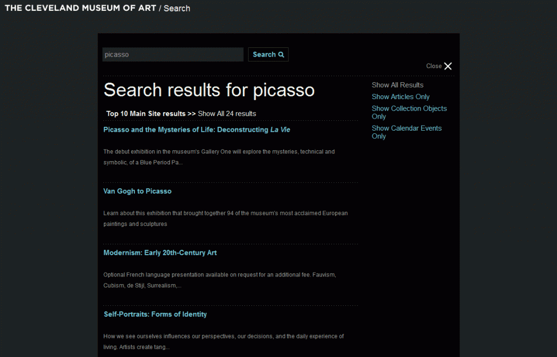The image size is (557, 357).
Task: Filter to Show Collection Objects Only
Action: (409, 112)
